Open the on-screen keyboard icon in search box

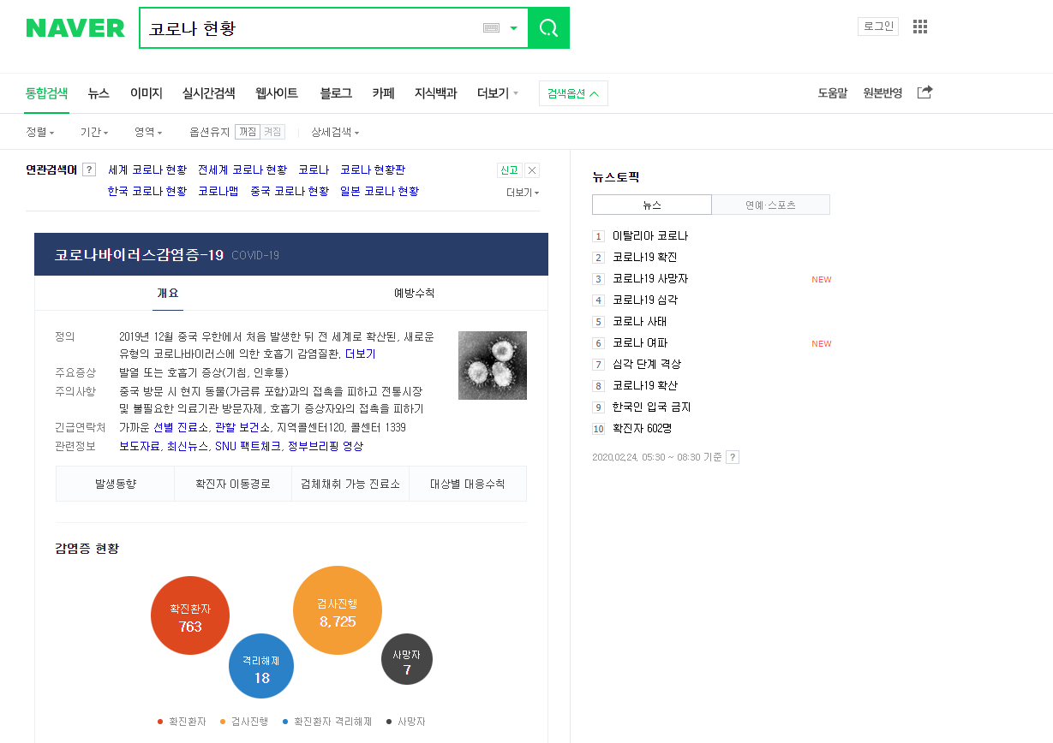click(491, 28)
